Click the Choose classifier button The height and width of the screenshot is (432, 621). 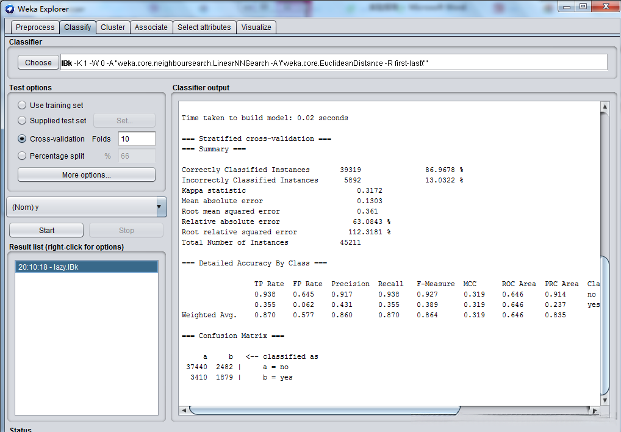(38, 62)
